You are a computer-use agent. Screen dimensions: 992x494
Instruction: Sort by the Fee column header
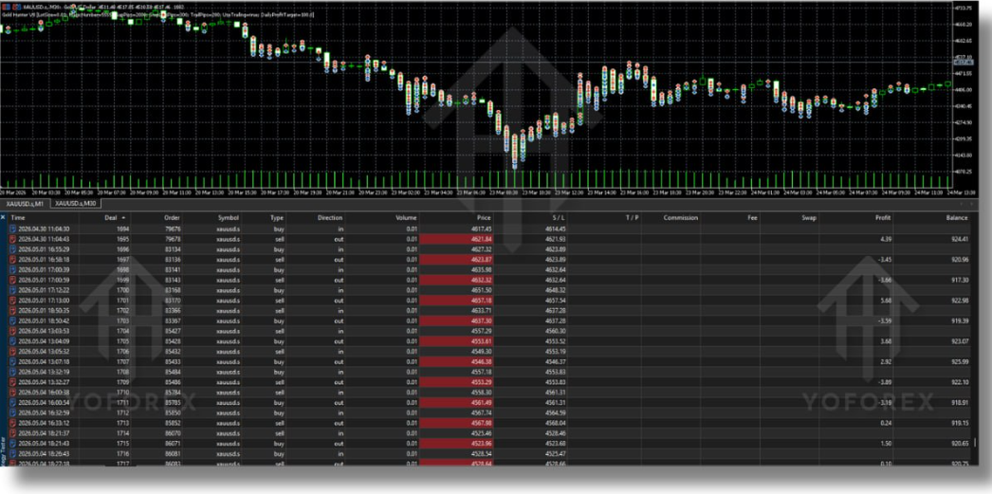coord(752,217)
